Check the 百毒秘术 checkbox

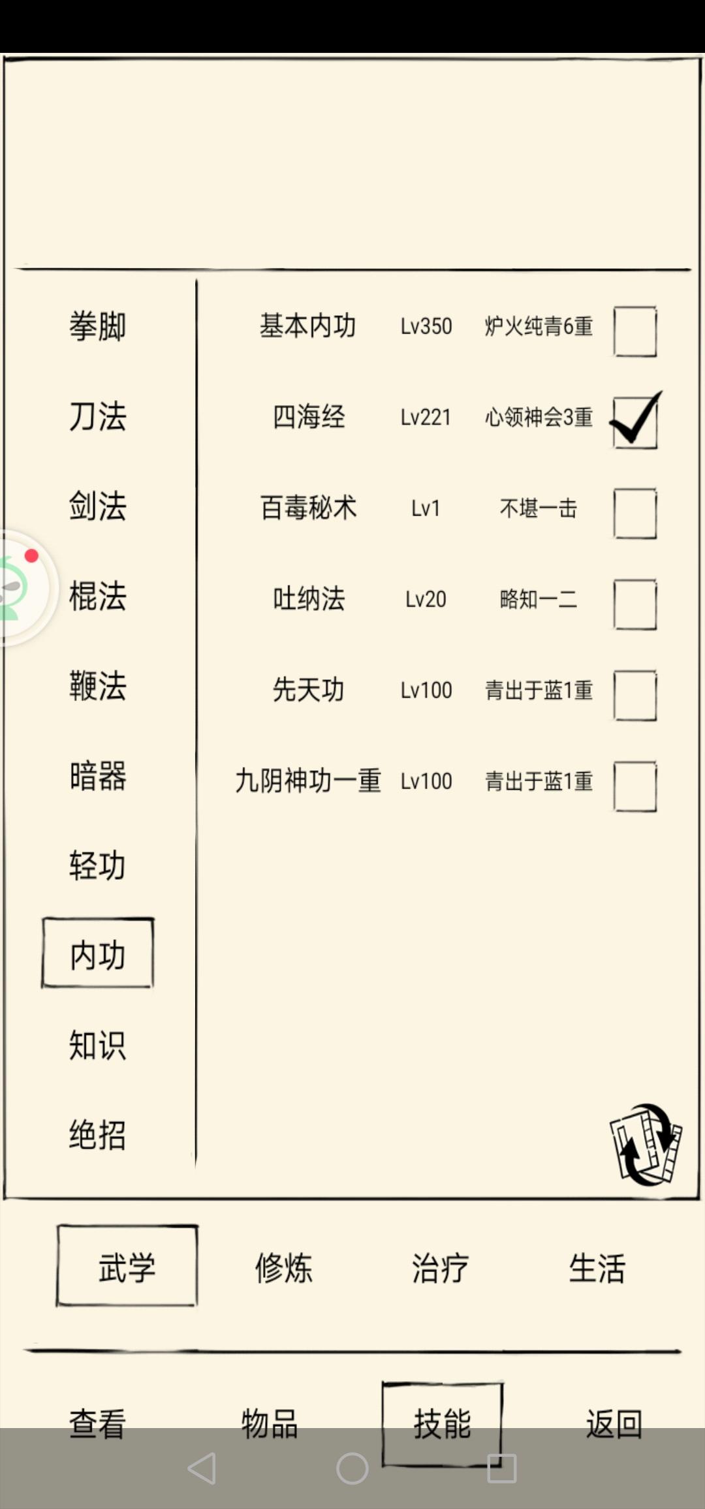635,514
